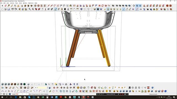The height and width of the screenshot is (99, 177).
Task: Activate the Zoom magnifier tool
Action: pos(30,9)
